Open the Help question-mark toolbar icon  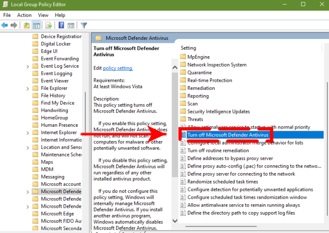[61, 25]
